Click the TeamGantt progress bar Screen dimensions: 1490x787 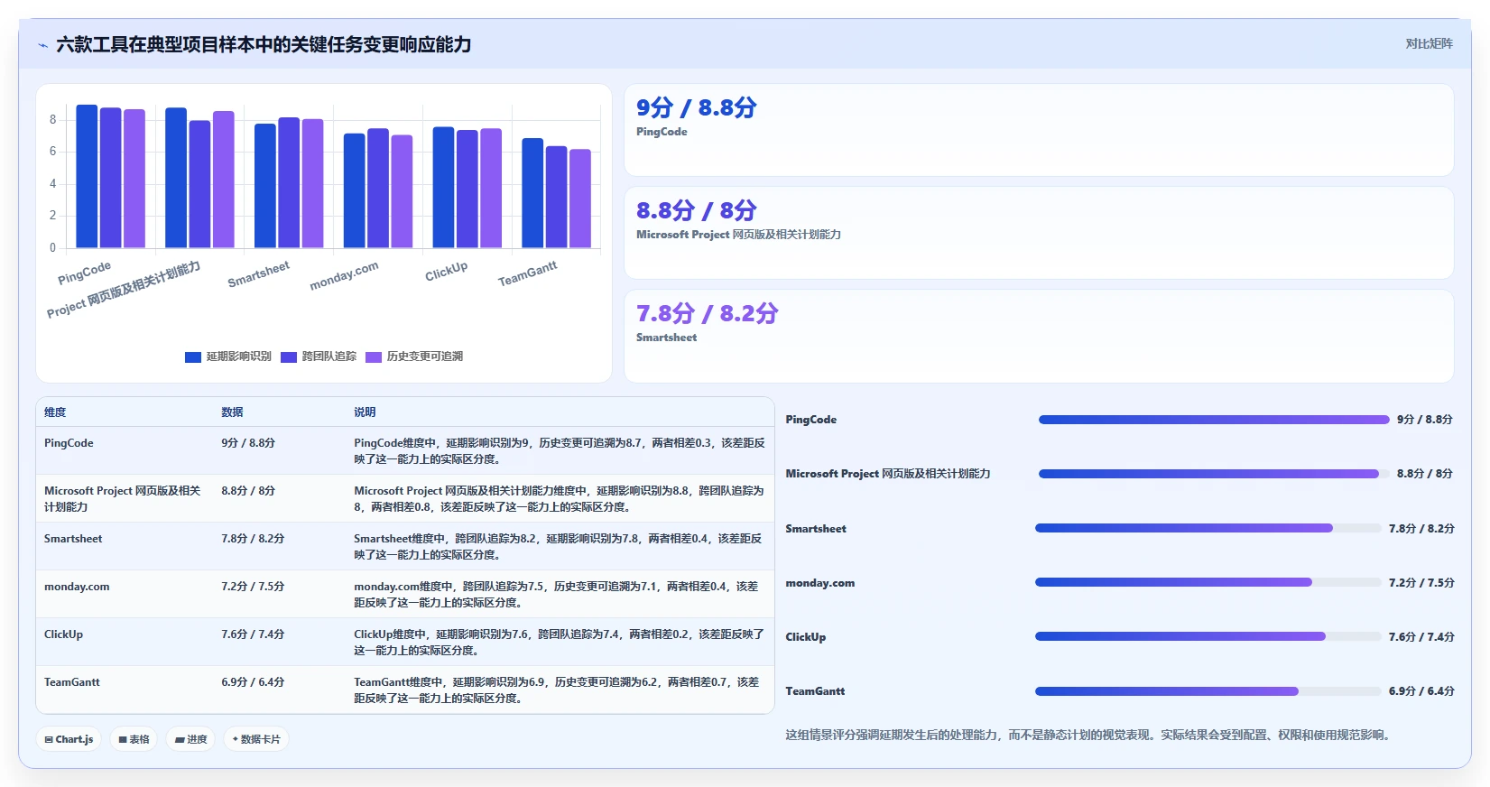point(1208,691)
